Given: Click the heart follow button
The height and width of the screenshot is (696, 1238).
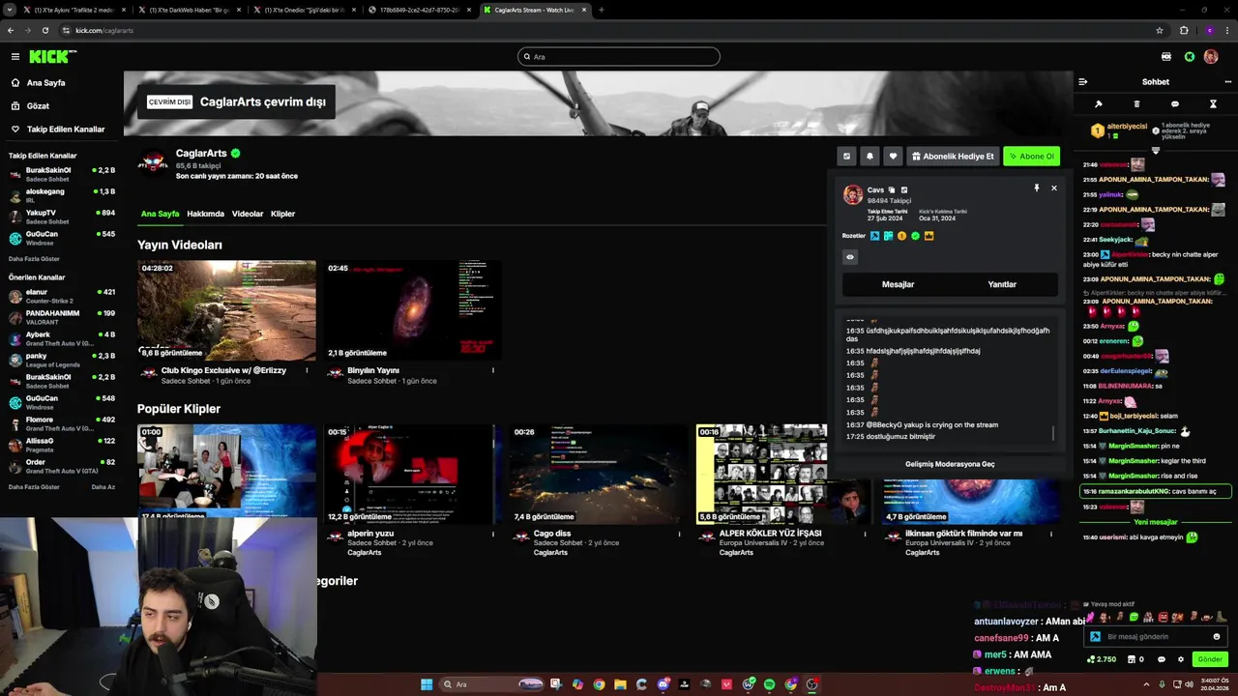Looking at the screenshot, I should tap(893, 156).
